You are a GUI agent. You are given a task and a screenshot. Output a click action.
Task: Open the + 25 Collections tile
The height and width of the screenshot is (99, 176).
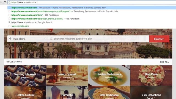pos(151,93)
